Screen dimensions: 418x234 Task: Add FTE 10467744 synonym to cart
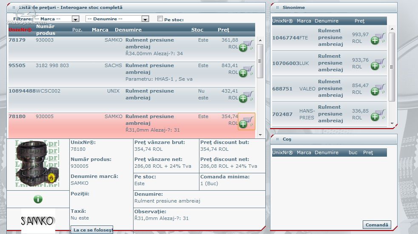point(378,39)
